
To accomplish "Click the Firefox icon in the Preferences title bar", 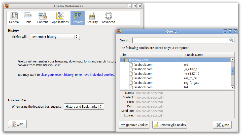I will pos(7,6).
